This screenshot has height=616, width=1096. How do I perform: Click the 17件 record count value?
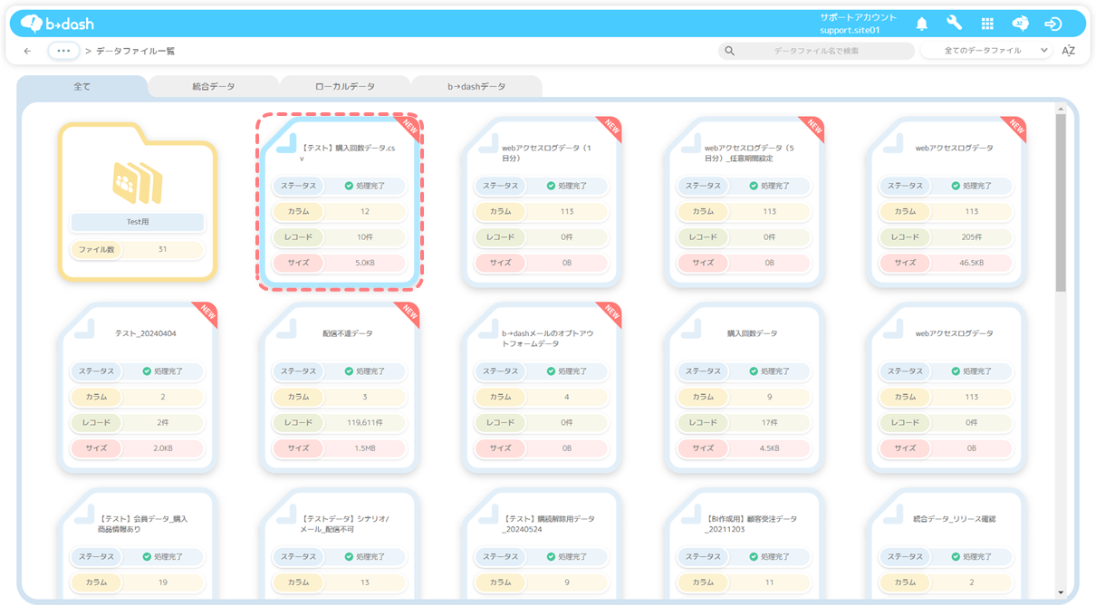(x=769, y=423)
